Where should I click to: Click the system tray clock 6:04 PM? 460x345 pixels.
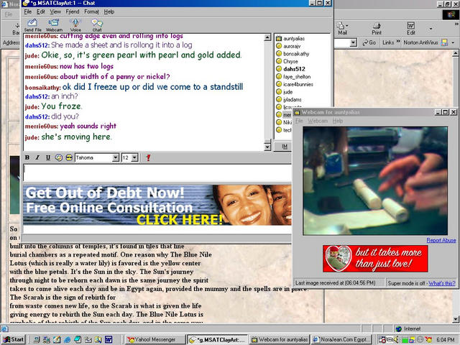446,340
